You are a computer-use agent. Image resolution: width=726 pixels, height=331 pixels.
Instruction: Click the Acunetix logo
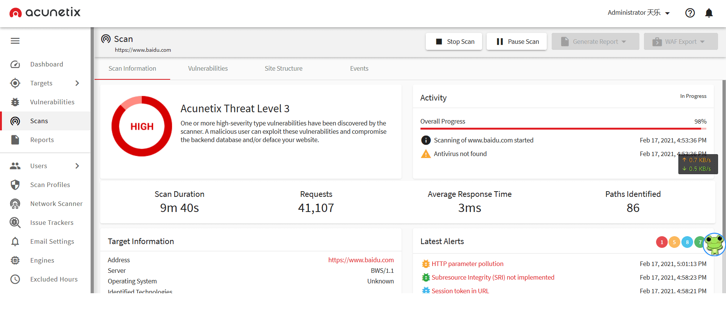tap(45, 13)
